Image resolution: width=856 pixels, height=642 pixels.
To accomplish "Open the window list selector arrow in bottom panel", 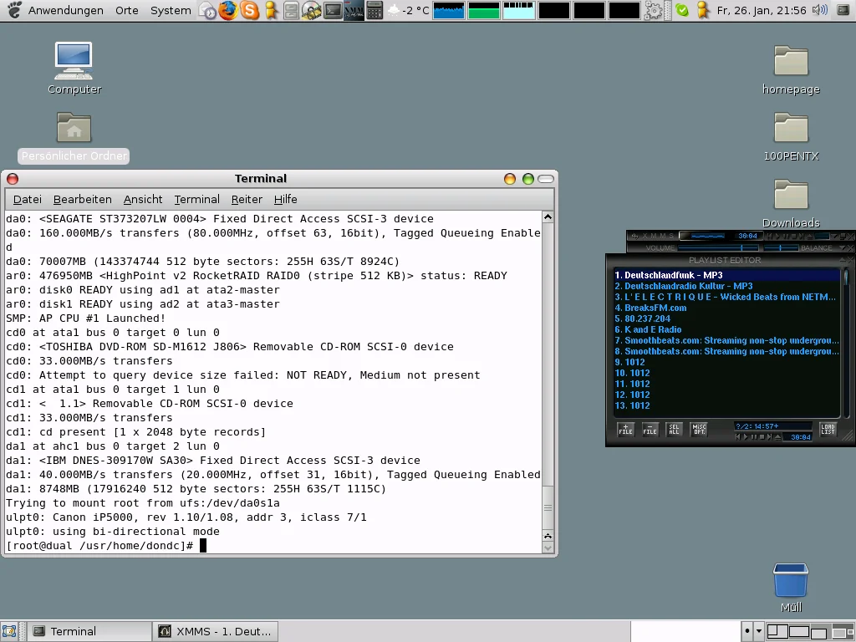I will [758, 631].
